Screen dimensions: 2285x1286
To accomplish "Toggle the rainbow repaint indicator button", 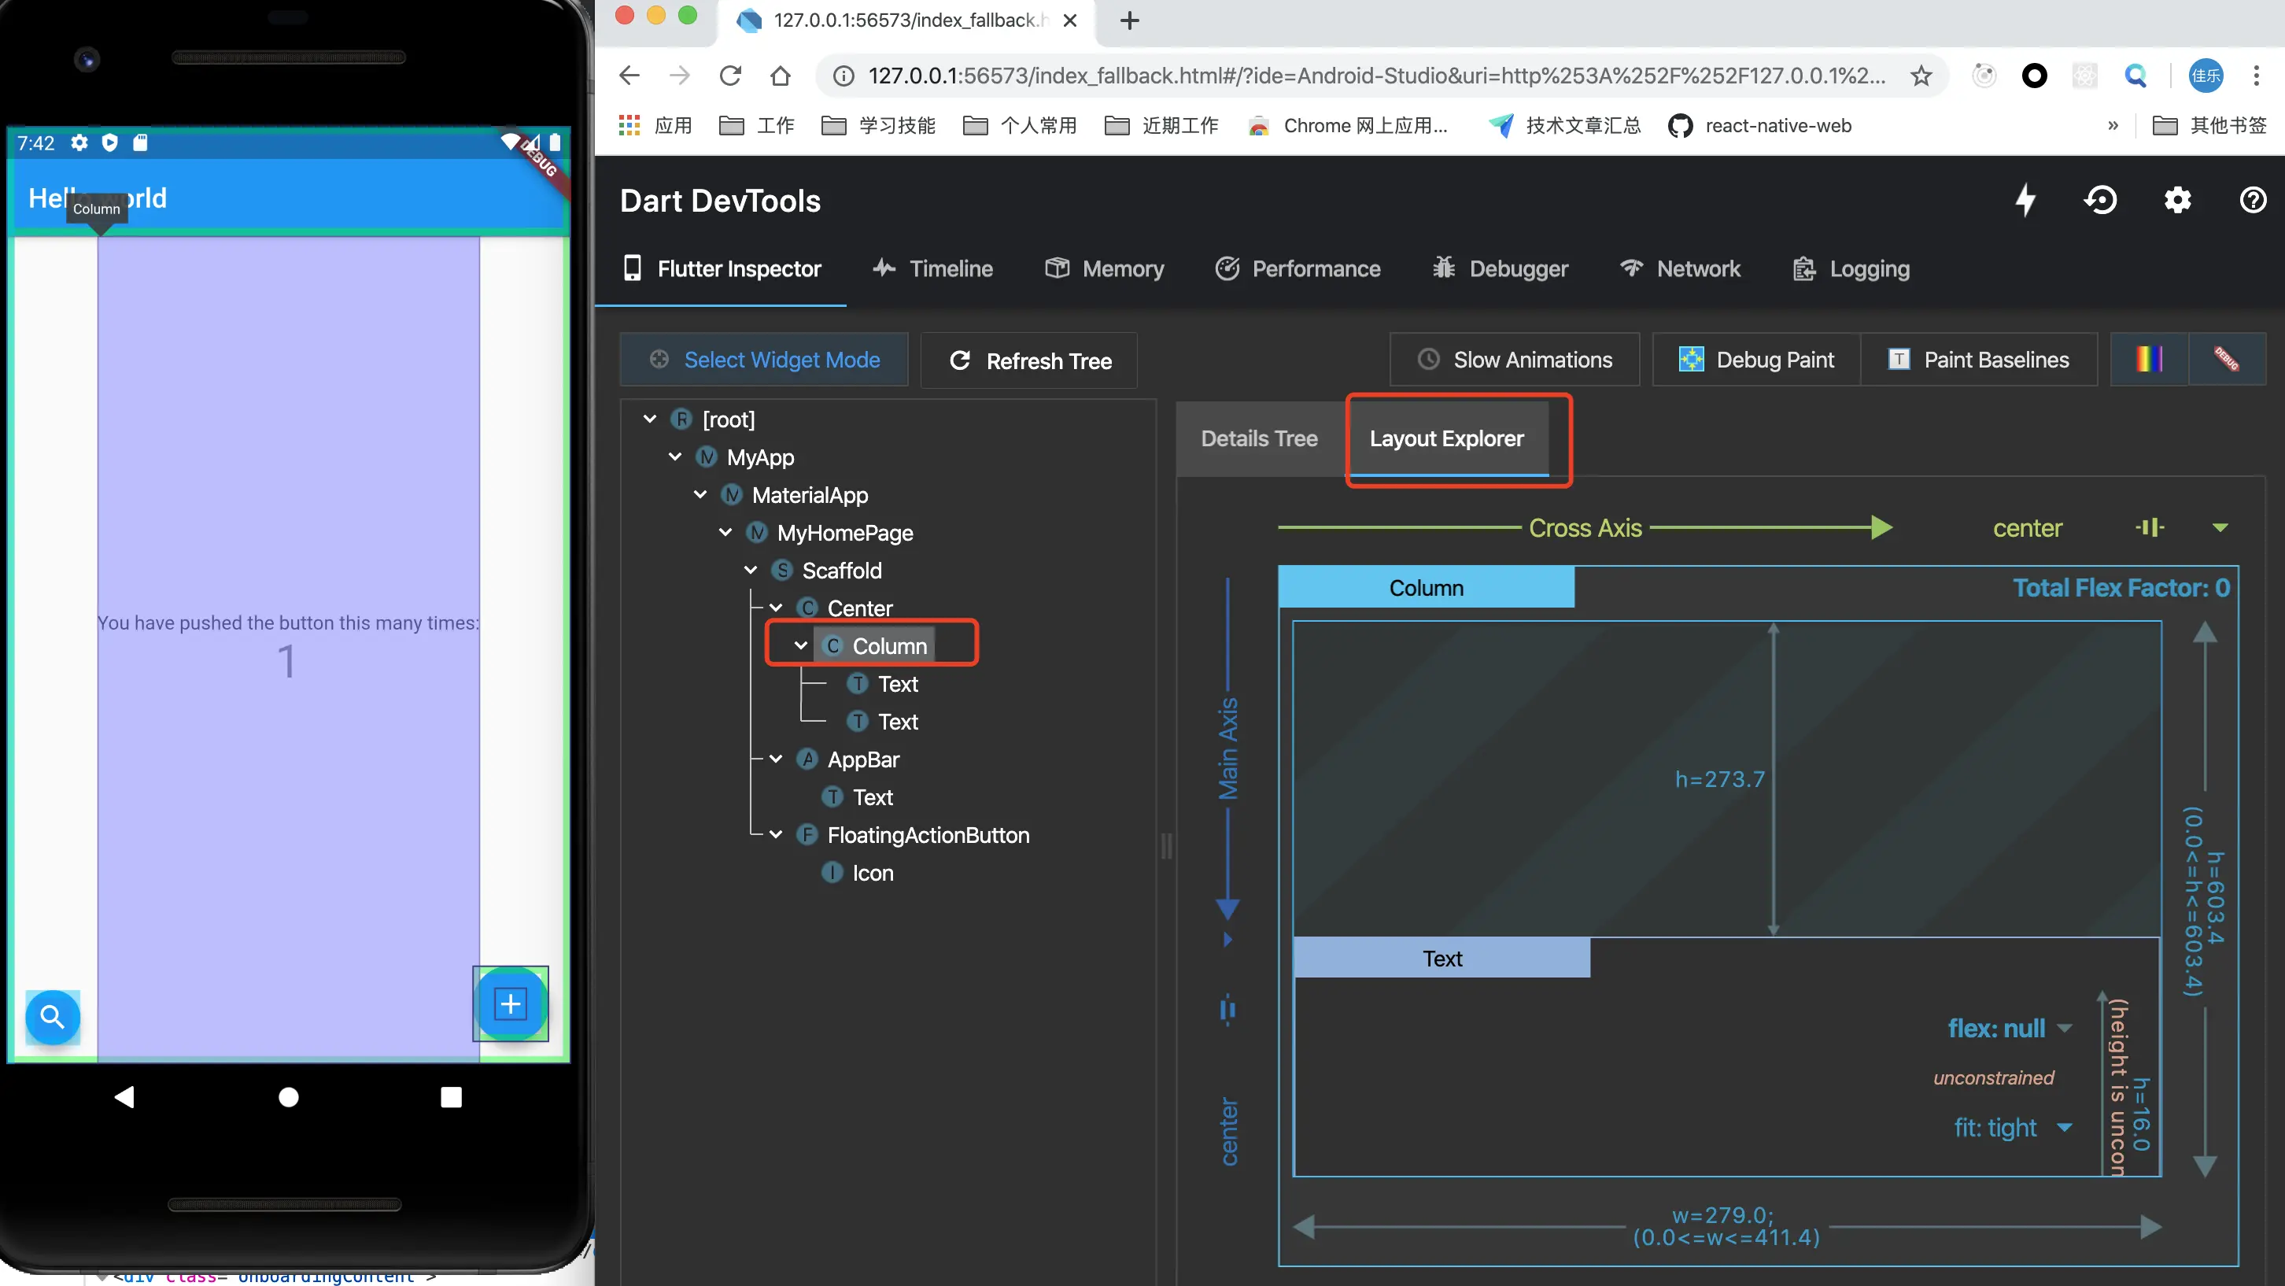I will (2150, 360).
